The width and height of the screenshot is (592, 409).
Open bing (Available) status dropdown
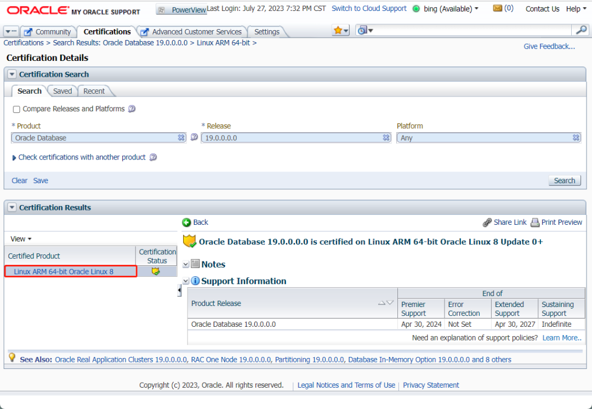(451, 9)
